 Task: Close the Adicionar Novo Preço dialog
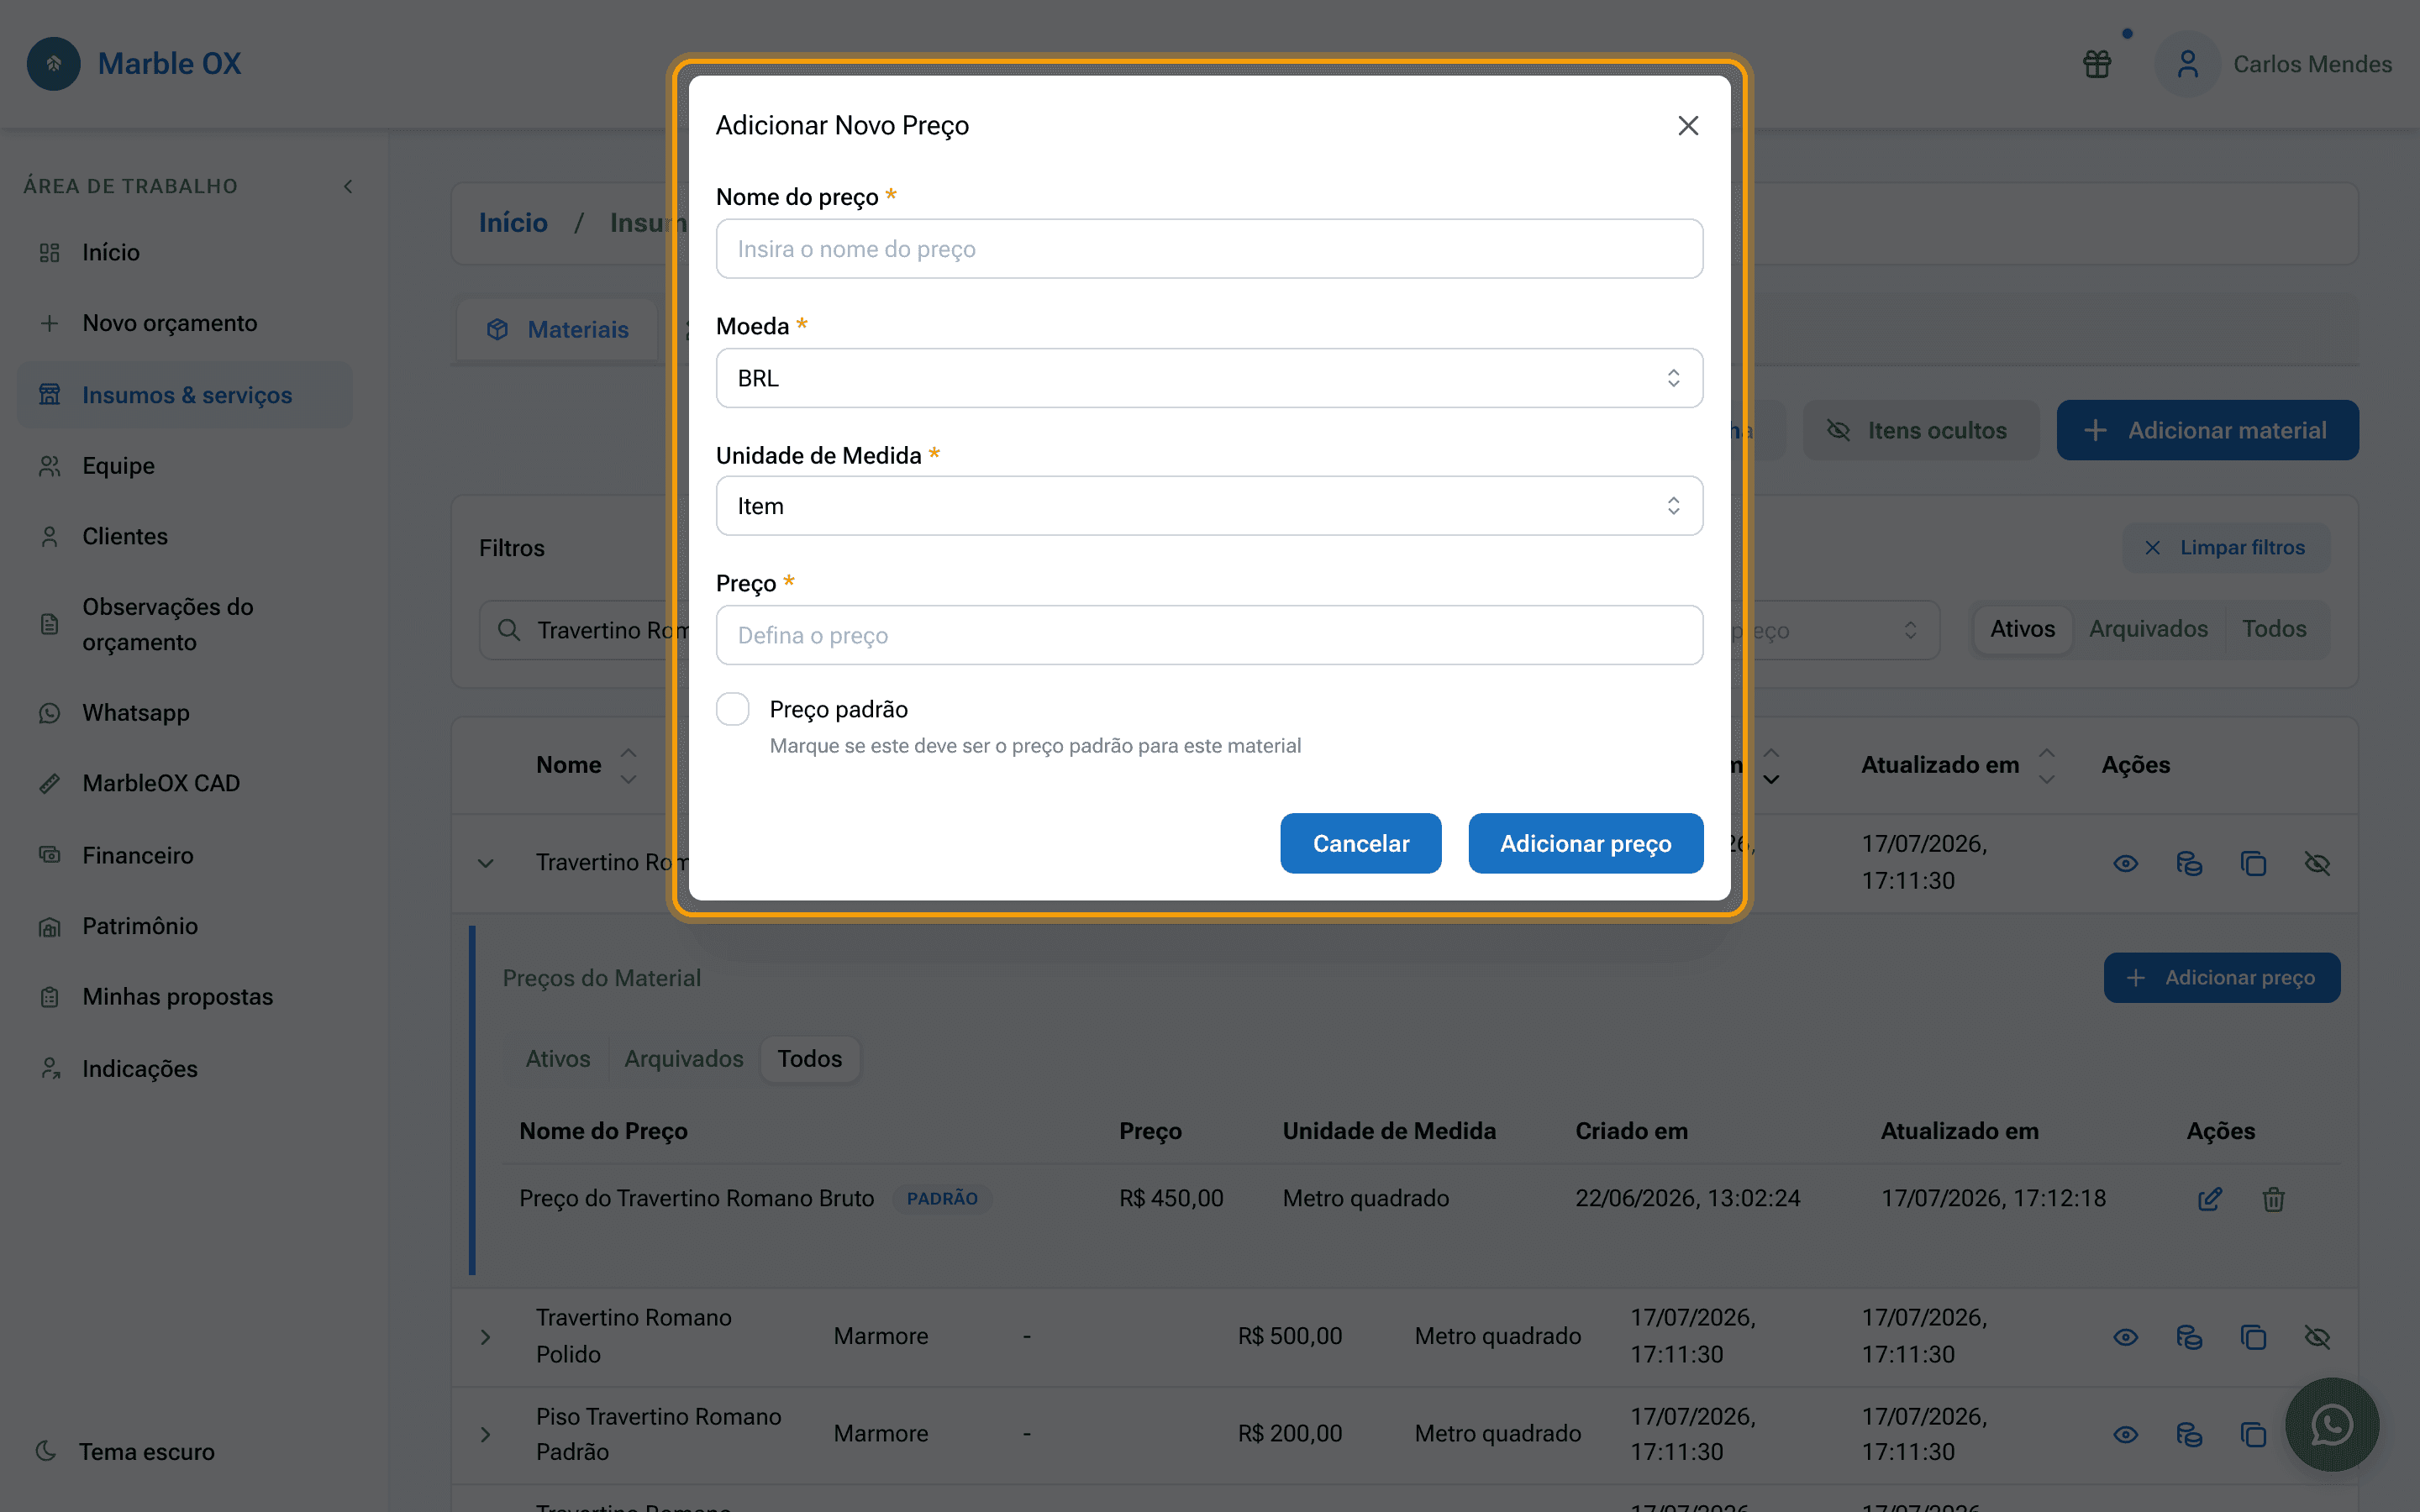point(1688,125)
